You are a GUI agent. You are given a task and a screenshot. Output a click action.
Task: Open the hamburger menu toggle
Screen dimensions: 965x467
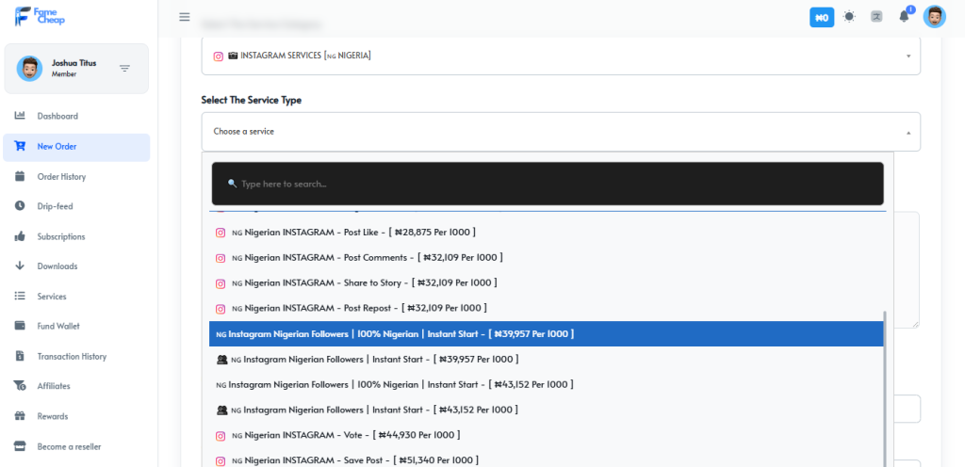pos(185,17)
